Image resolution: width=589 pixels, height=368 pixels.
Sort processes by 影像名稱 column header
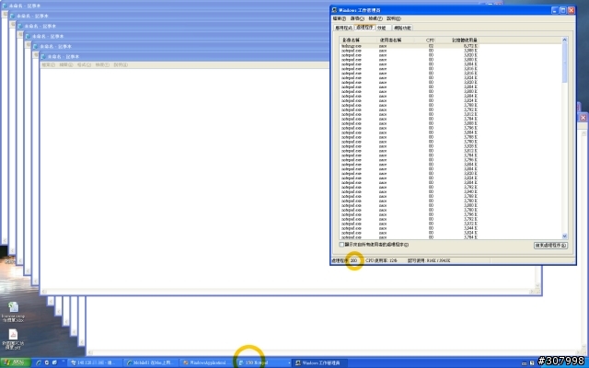tap(358, 40)
